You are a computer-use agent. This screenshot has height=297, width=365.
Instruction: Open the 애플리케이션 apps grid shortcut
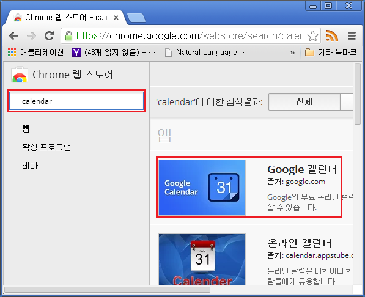click(x=35, y=53)
